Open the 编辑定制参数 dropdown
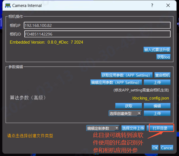The image size is (179, 156). click(103, 128)
